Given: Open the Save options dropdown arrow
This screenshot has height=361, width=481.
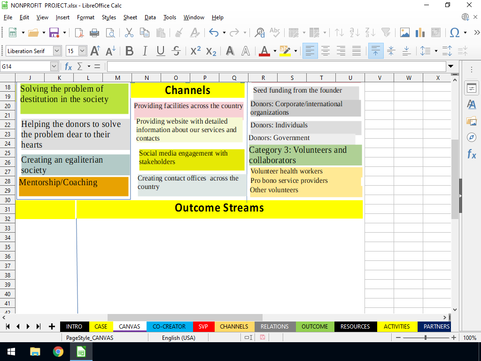Looking at the screenshot, I should pos(64,32).
